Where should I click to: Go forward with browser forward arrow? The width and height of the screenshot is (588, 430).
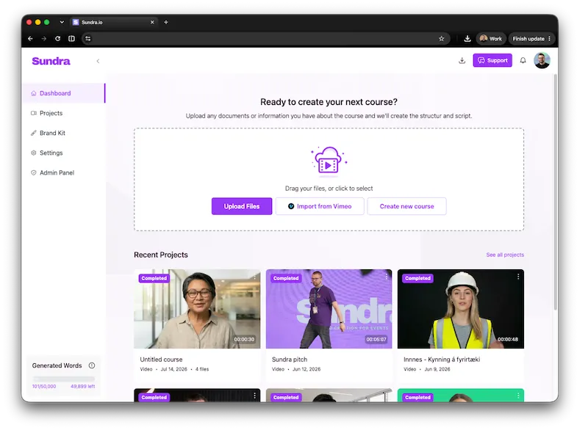point(44,39)
